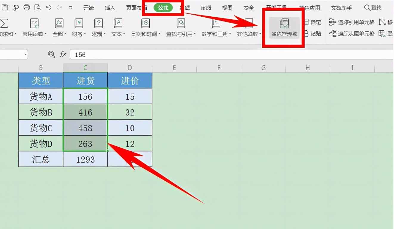This screenshot has height=229, width=394.
Task: Switch to the 插入 Insert tab
Action: coord(110,8)
